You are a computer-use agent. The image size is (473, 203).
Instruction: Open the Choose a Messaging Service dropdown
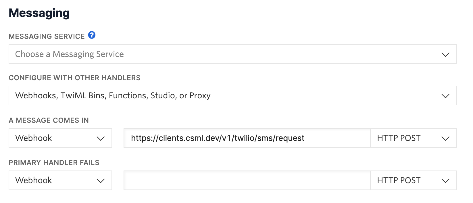(x=233, y=54)
